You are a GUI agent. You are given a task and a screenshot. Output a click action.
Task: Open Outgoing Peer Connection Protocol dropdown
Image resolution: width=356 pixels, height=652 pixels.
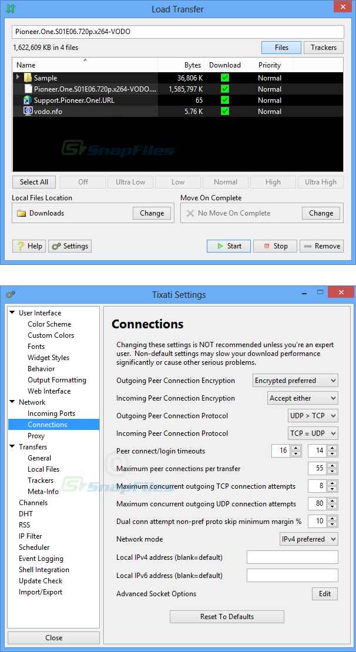tap(313, 415)
